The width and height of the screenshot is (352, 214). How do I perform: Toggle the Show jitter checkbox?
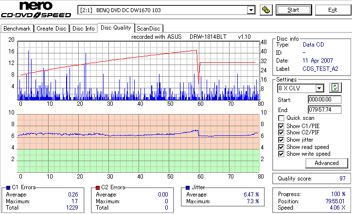pyautogui.click(x=281, y=140)
